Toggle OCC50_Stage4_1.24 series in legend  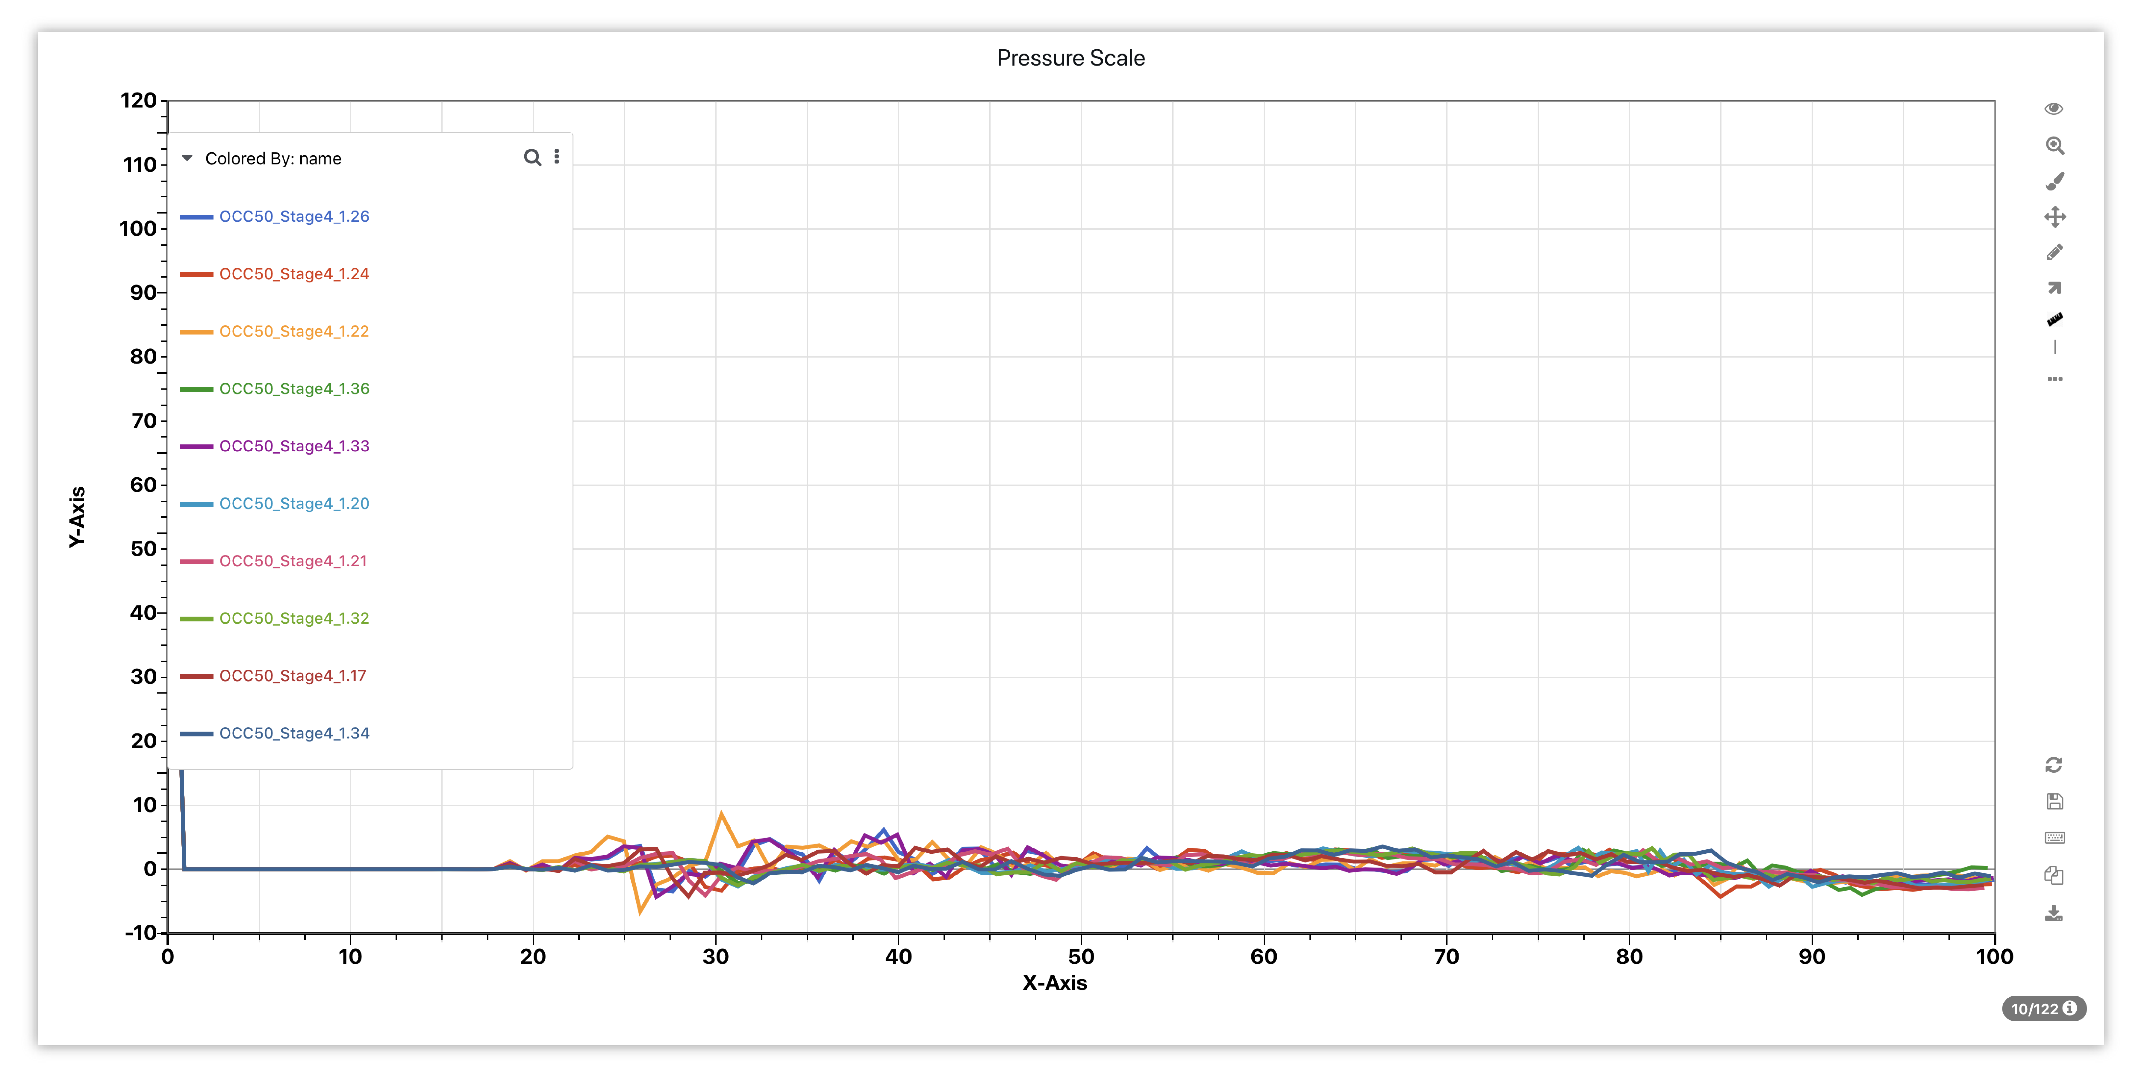click(294, 274)
